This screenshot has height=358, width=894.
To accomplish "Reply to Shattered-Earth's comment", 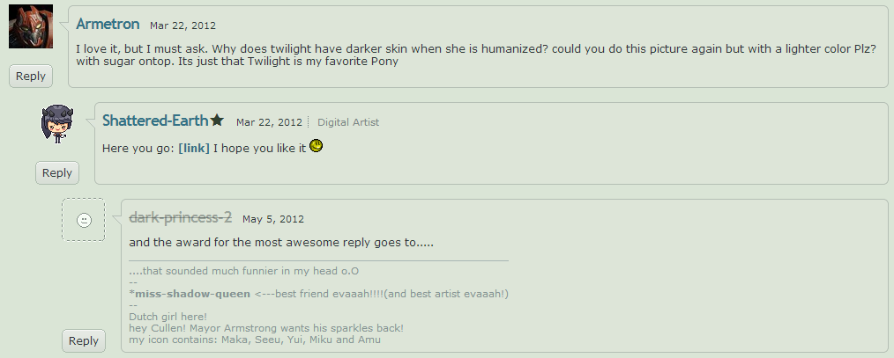I will (57, 173).
